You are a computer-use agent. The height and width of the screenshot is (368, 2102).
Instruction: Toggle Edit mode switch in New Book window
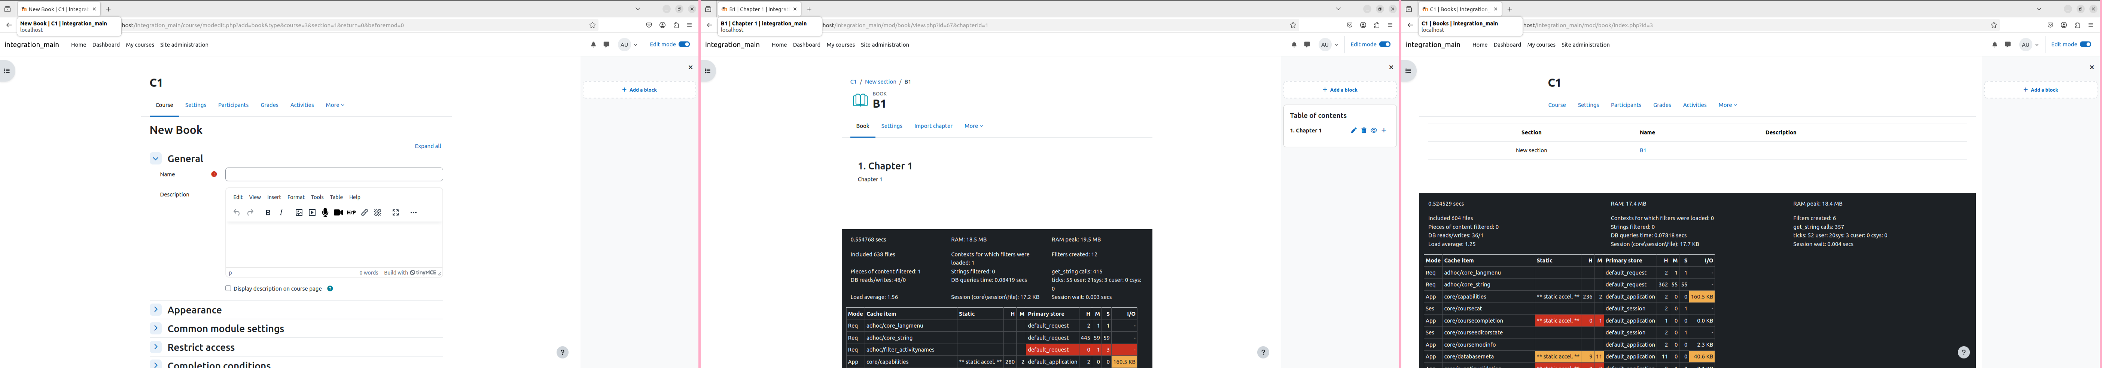pos(684,45)
